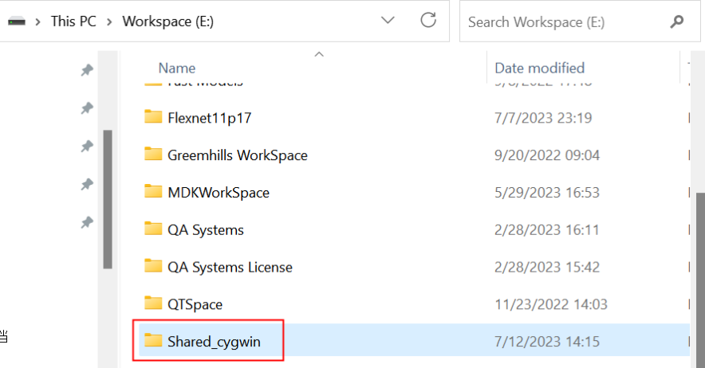Screen dimensions: 705x368
Task: Select the QA Systems folder name
Action: tap(205, 229)
